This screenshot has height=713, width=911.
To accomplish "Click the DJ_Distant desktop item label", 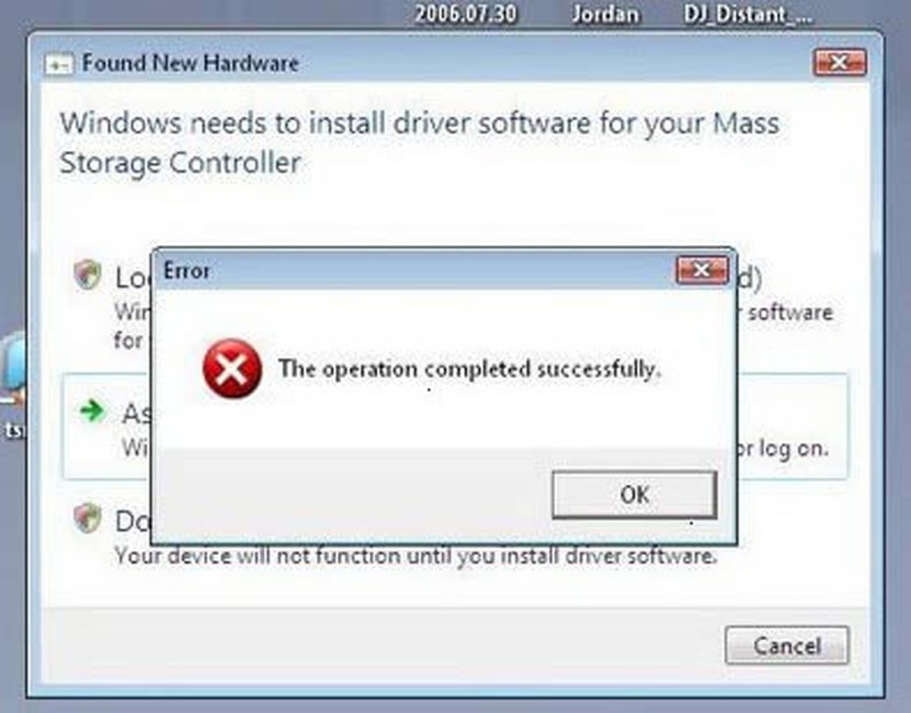I will (x=748, y=14).
